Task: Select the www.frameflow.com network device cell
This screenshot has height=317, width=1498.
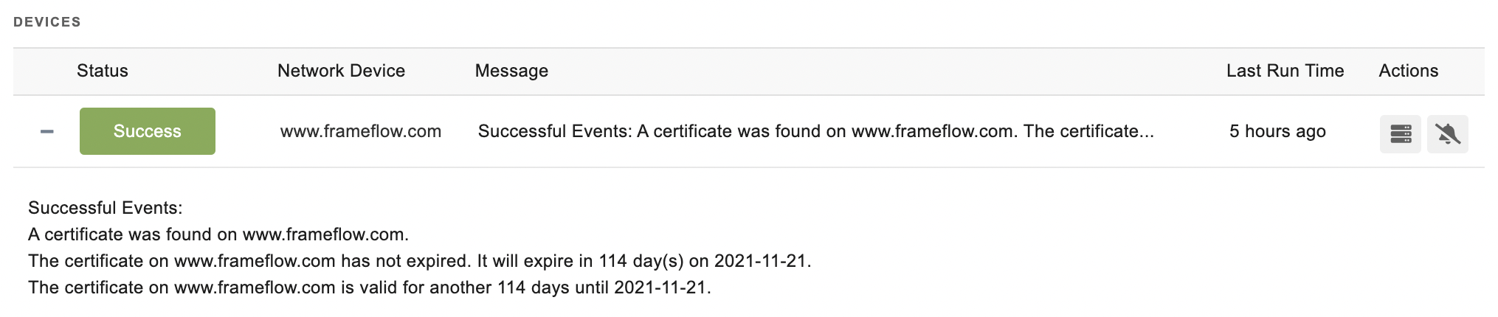Action: (x=361, y=131)
